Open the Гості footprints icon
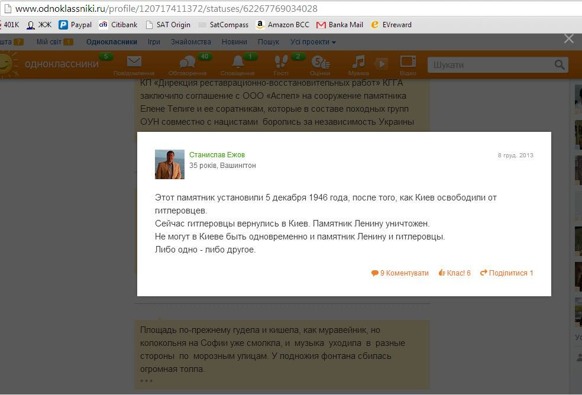582x395 pixels. click(281, 62)
